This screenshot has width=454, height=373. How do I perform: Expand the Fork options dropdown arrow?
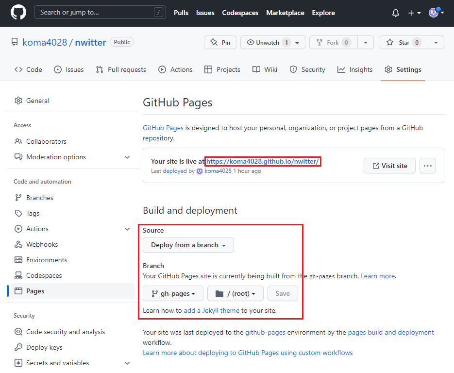[366, 42]
